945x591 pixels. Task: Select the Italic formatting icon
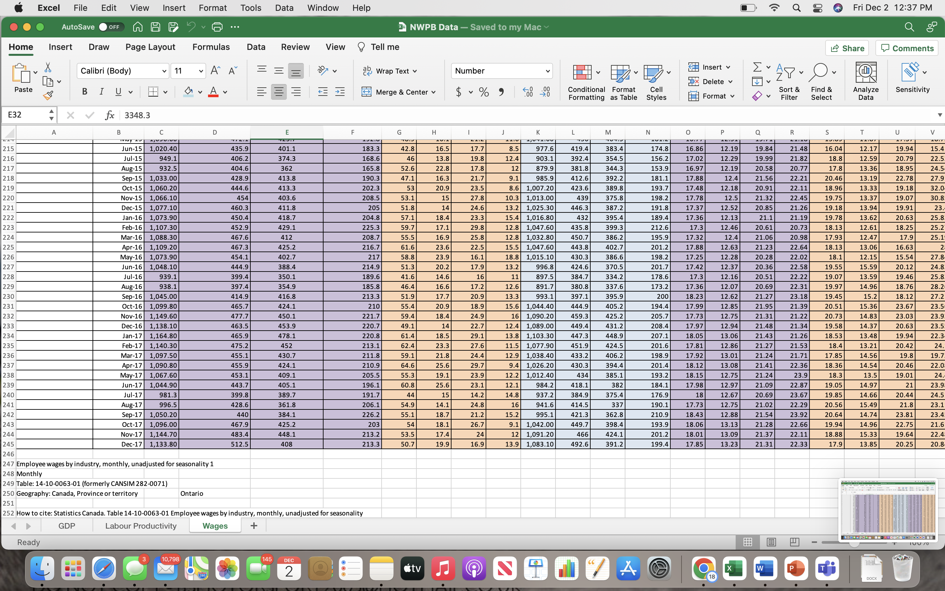coord(101,92)
